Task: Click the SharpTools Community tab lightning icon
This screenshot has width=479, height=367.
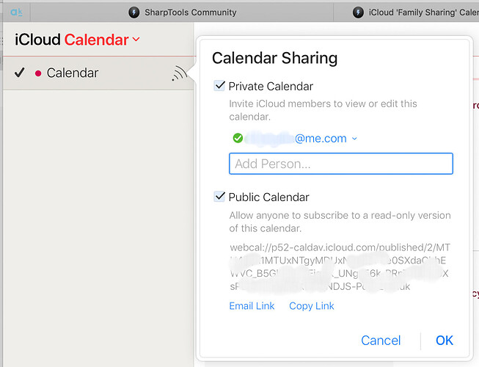Action: pyautogui.click(x=134, y=12)
